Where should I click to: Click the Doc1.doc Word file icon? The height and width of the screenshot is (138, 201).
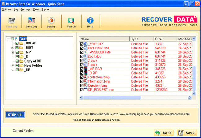(x=86, y=57)
